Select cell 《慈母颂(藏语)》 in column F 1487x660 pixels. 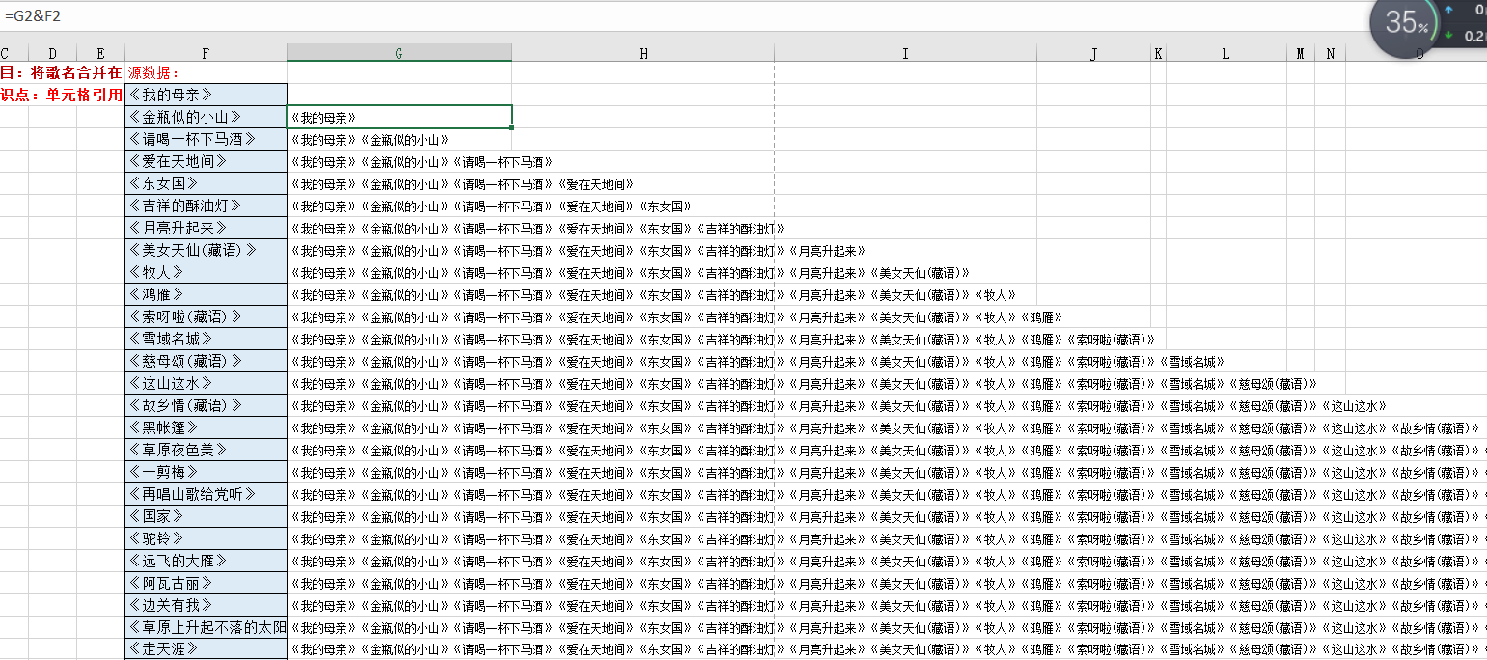pyautogui.click(x=206, y=361)
